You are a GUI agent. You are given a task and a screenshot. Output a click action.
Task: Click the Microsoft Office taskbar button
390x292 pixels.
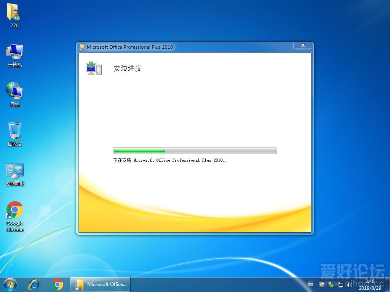[100, 284]
